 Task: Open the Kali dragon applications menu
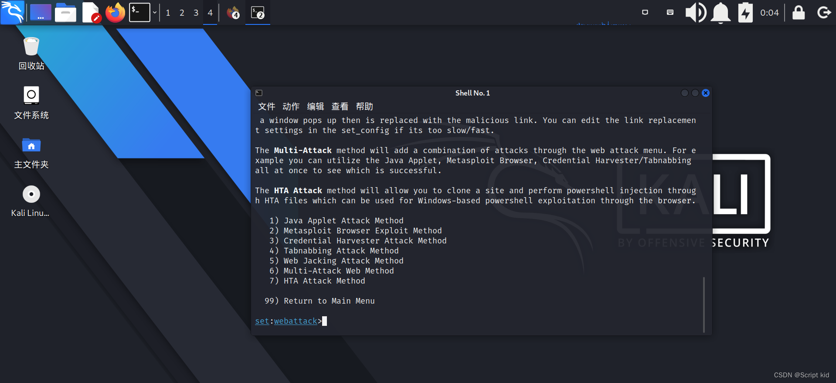pos(12,12)
